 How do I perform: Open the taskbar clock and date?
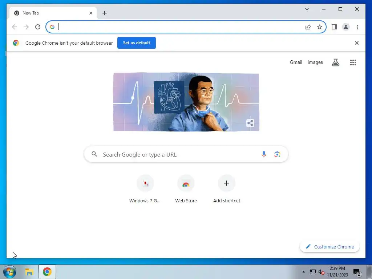pyautogui.click(x=337, y=272)
